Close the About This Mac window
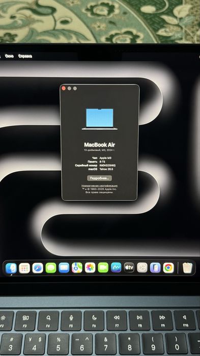This screenshot has width=200, height=356. click(64, 88)
